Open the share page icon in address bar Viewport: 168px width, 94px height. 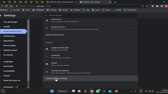pos(143,6)
